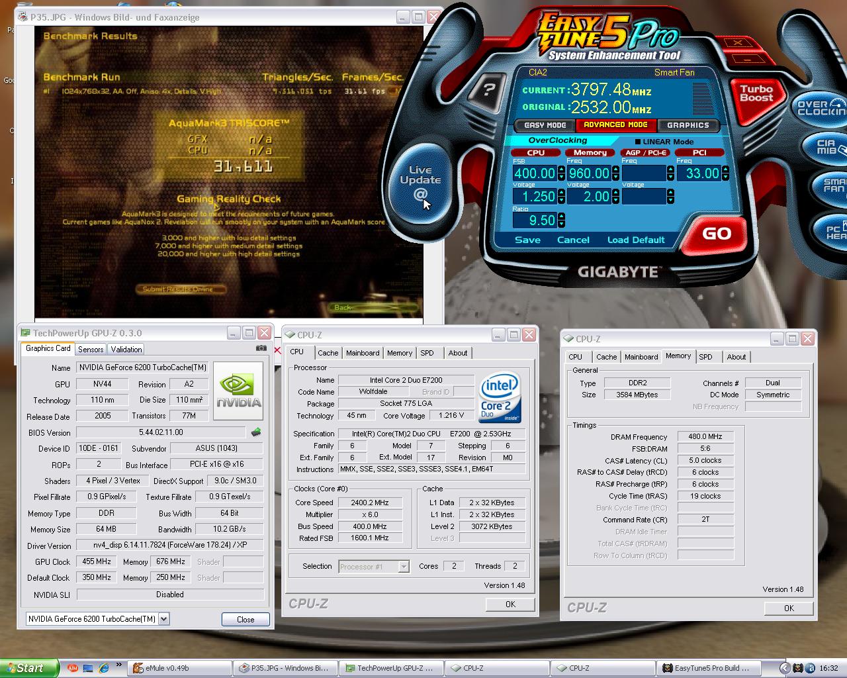Open the Start menu
This screenshot has width=847, height=678.
[28, 668]
